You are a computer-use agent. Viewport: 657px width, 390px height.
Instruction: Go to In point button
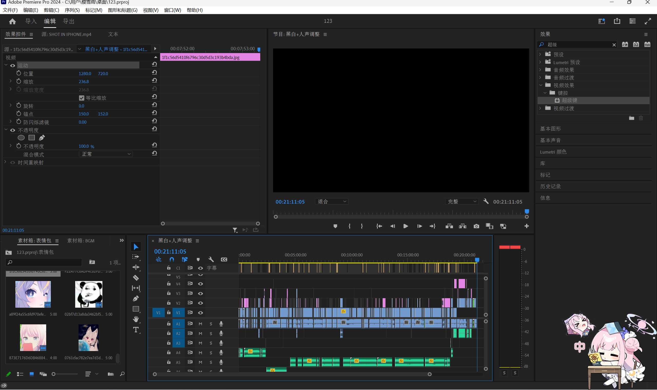point(379,226)
